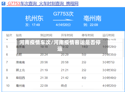Click the Ctrip favicon beside the title
This screenshot has width=125, height=92.
click(3, 3)
